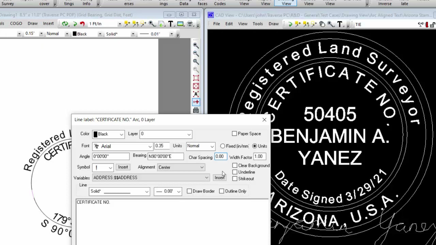Open the 0.00' line width dropdown
436x245 pixels.
pyautogui.click(x=168, y=191)
